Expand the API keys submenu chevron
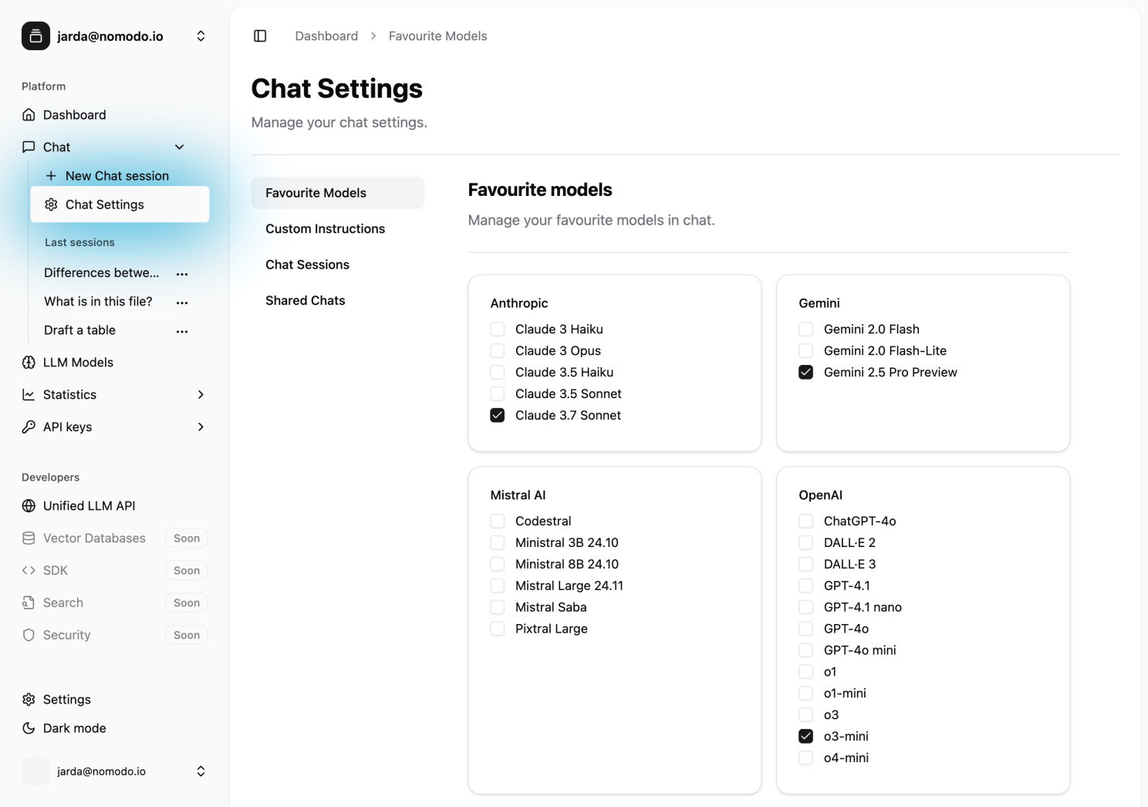This screenshot has height=807, width=1148. (x=201, y=427)
